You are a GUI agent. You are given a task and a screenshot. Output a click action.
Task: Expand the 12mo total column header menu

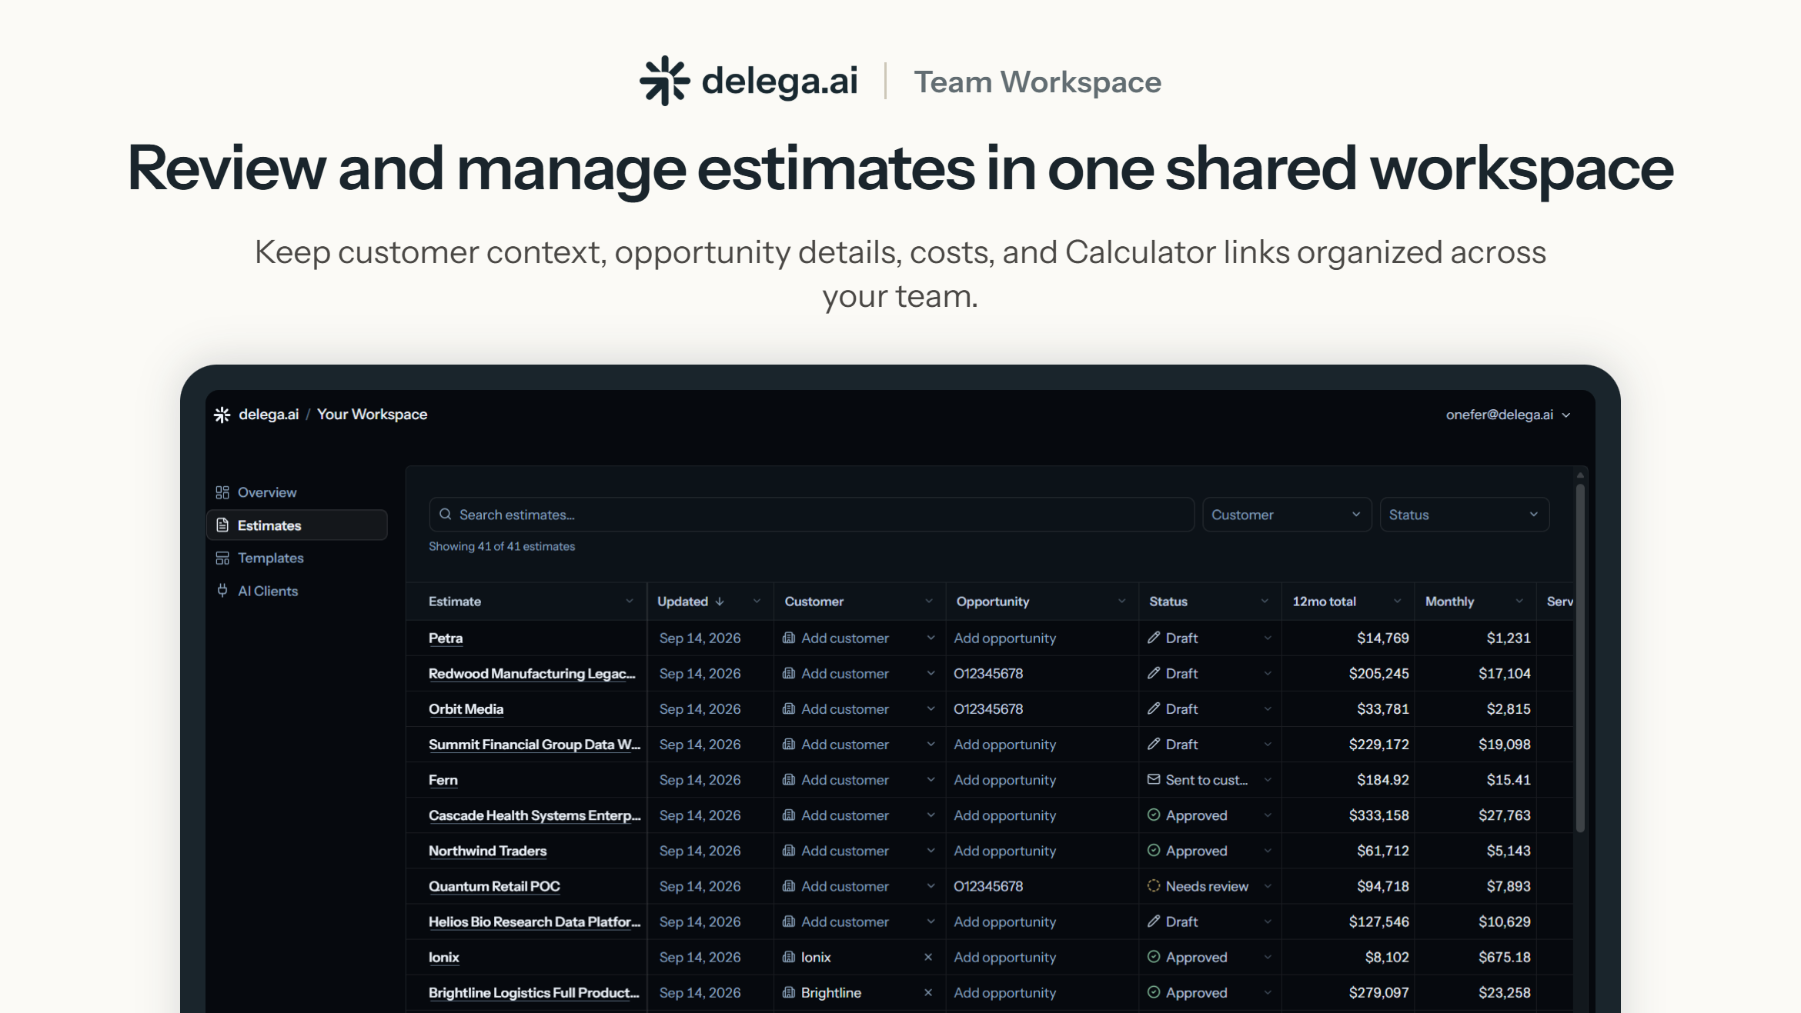tap(1397, 601)
